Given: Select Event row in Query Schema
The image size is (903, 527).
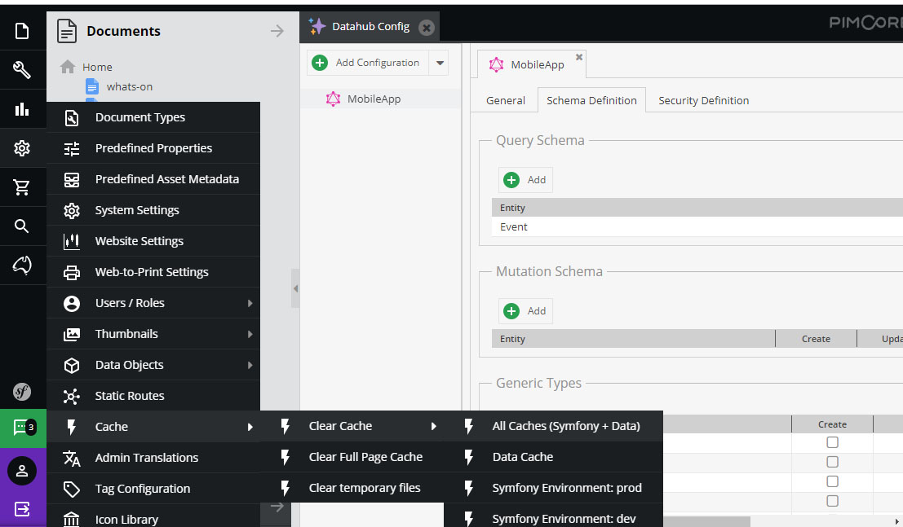Looking at the screenshot, I should click(x=697, y=226).
